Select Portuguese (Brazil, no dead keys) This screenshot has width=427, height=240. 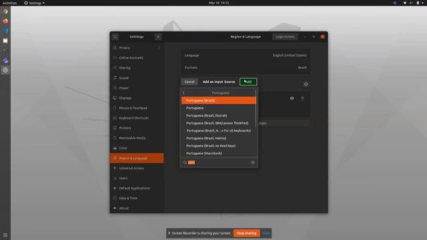(x=218, y=146)
